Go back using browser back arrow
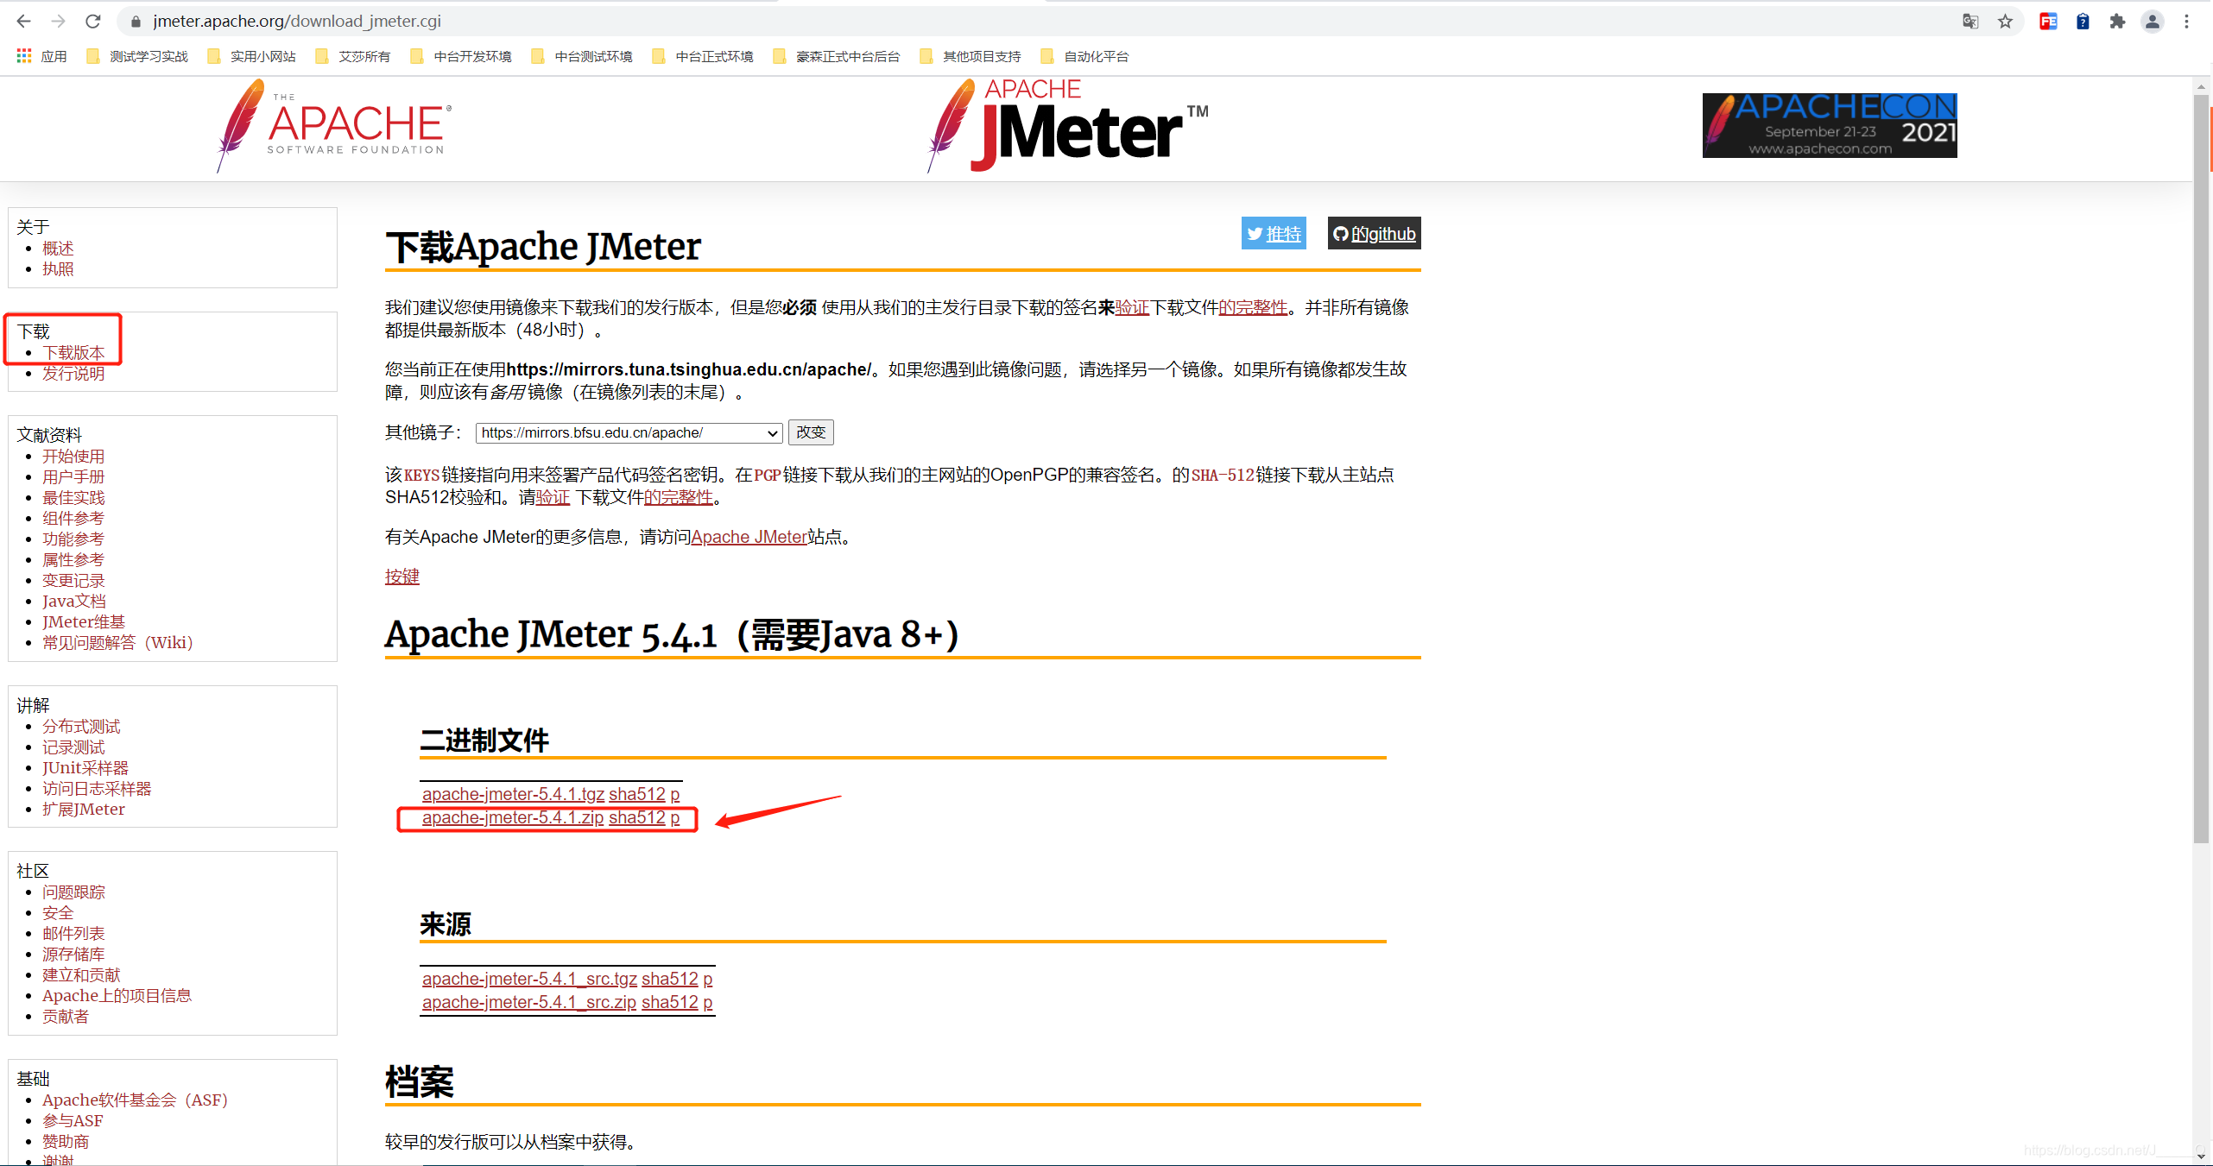Viewport: 2213px width, 1166px height. point(23,21)
